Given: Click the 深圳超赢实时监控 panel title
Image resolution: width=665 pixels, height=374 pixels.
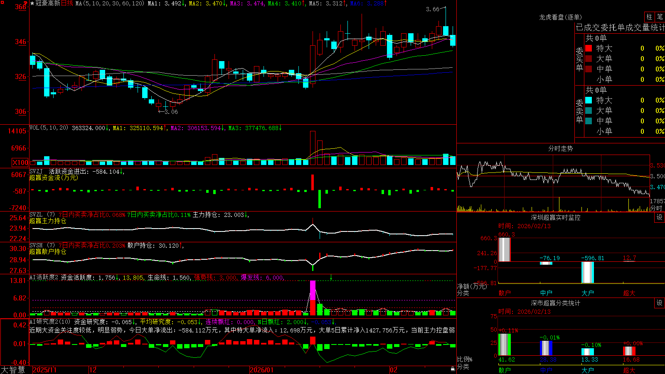Looking at the screenshot, I should point(556,217).
